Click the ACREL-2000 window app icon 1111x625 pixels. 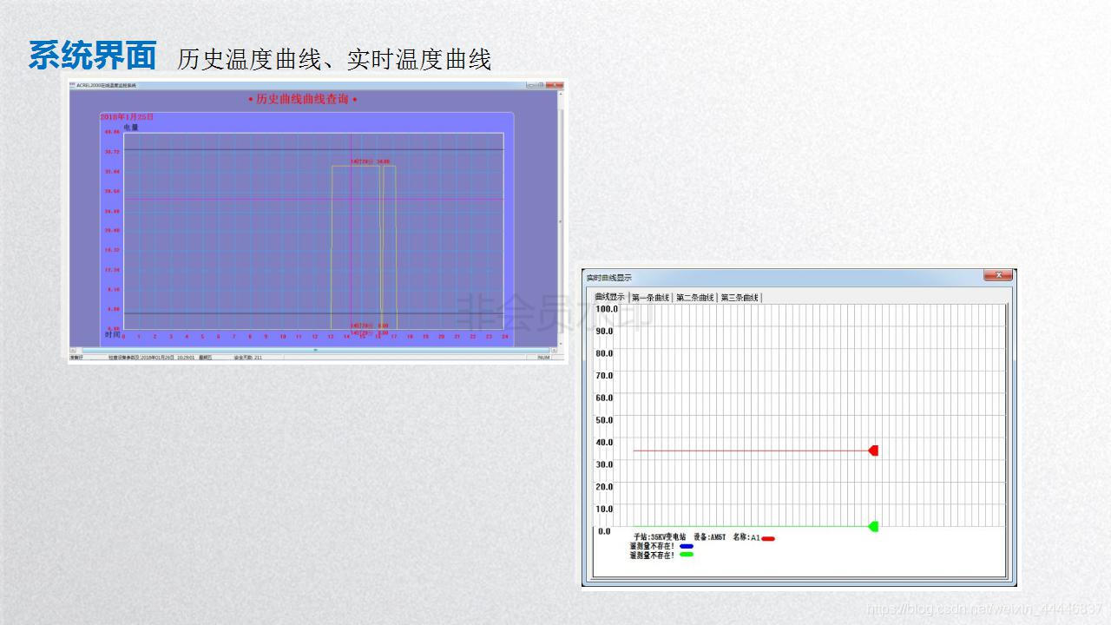[x=73, y=85]
